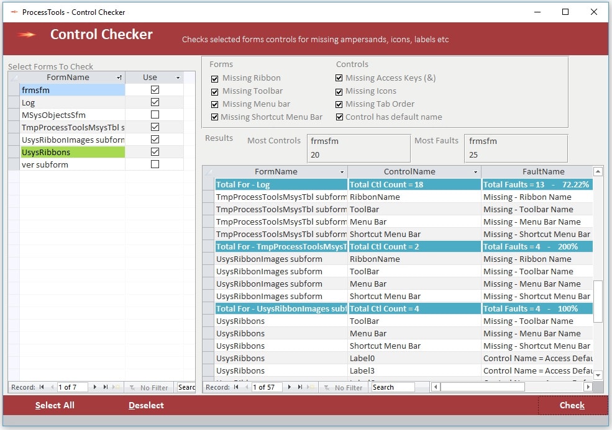Viewport: 612px width, 430px height.
Task: Click select-all corner of results datasheet
Action: 208,171
